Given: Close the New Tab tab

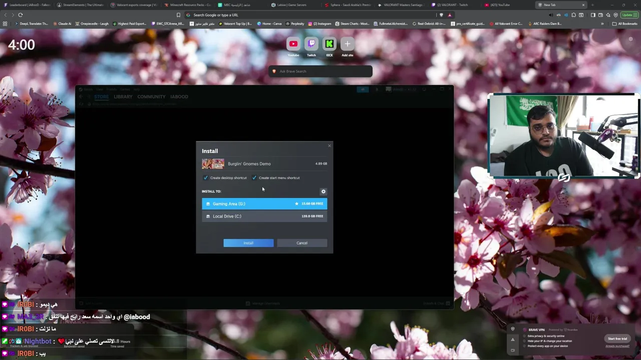Looking at the screenshot, I should click(x=583, y=5).
